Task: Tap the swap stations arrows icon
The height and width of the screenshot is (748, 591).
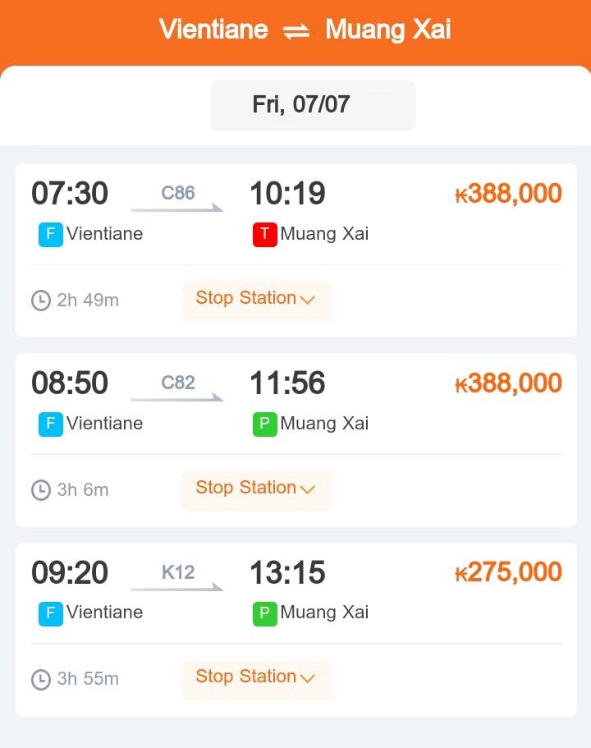Action: 296,31
